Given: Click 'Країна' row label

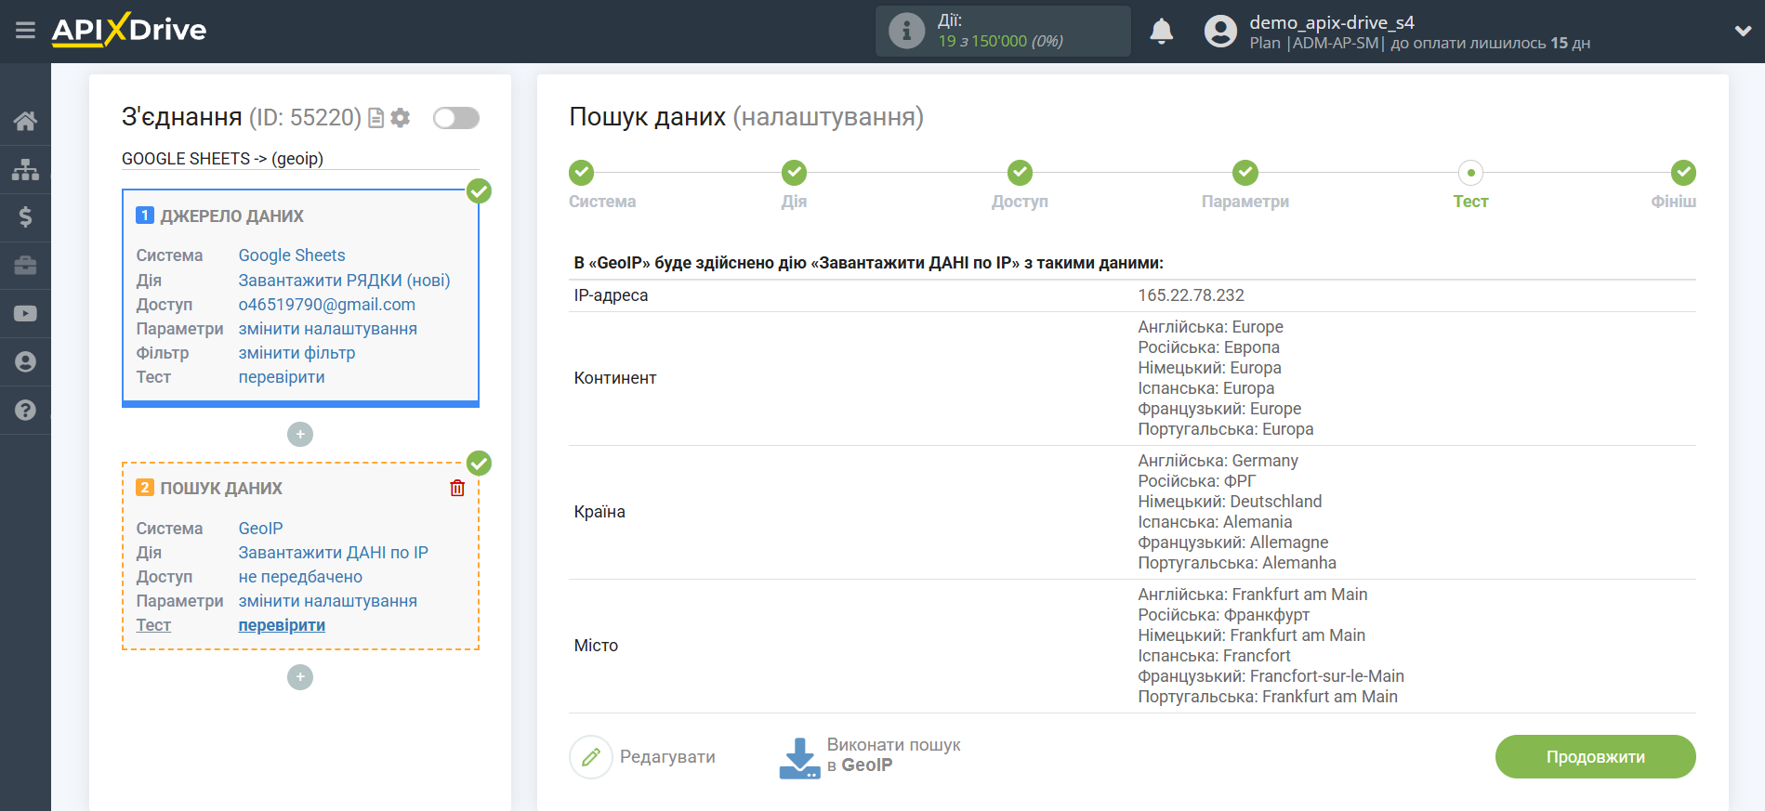Looking at the screenshot, I should coord(599,512).
